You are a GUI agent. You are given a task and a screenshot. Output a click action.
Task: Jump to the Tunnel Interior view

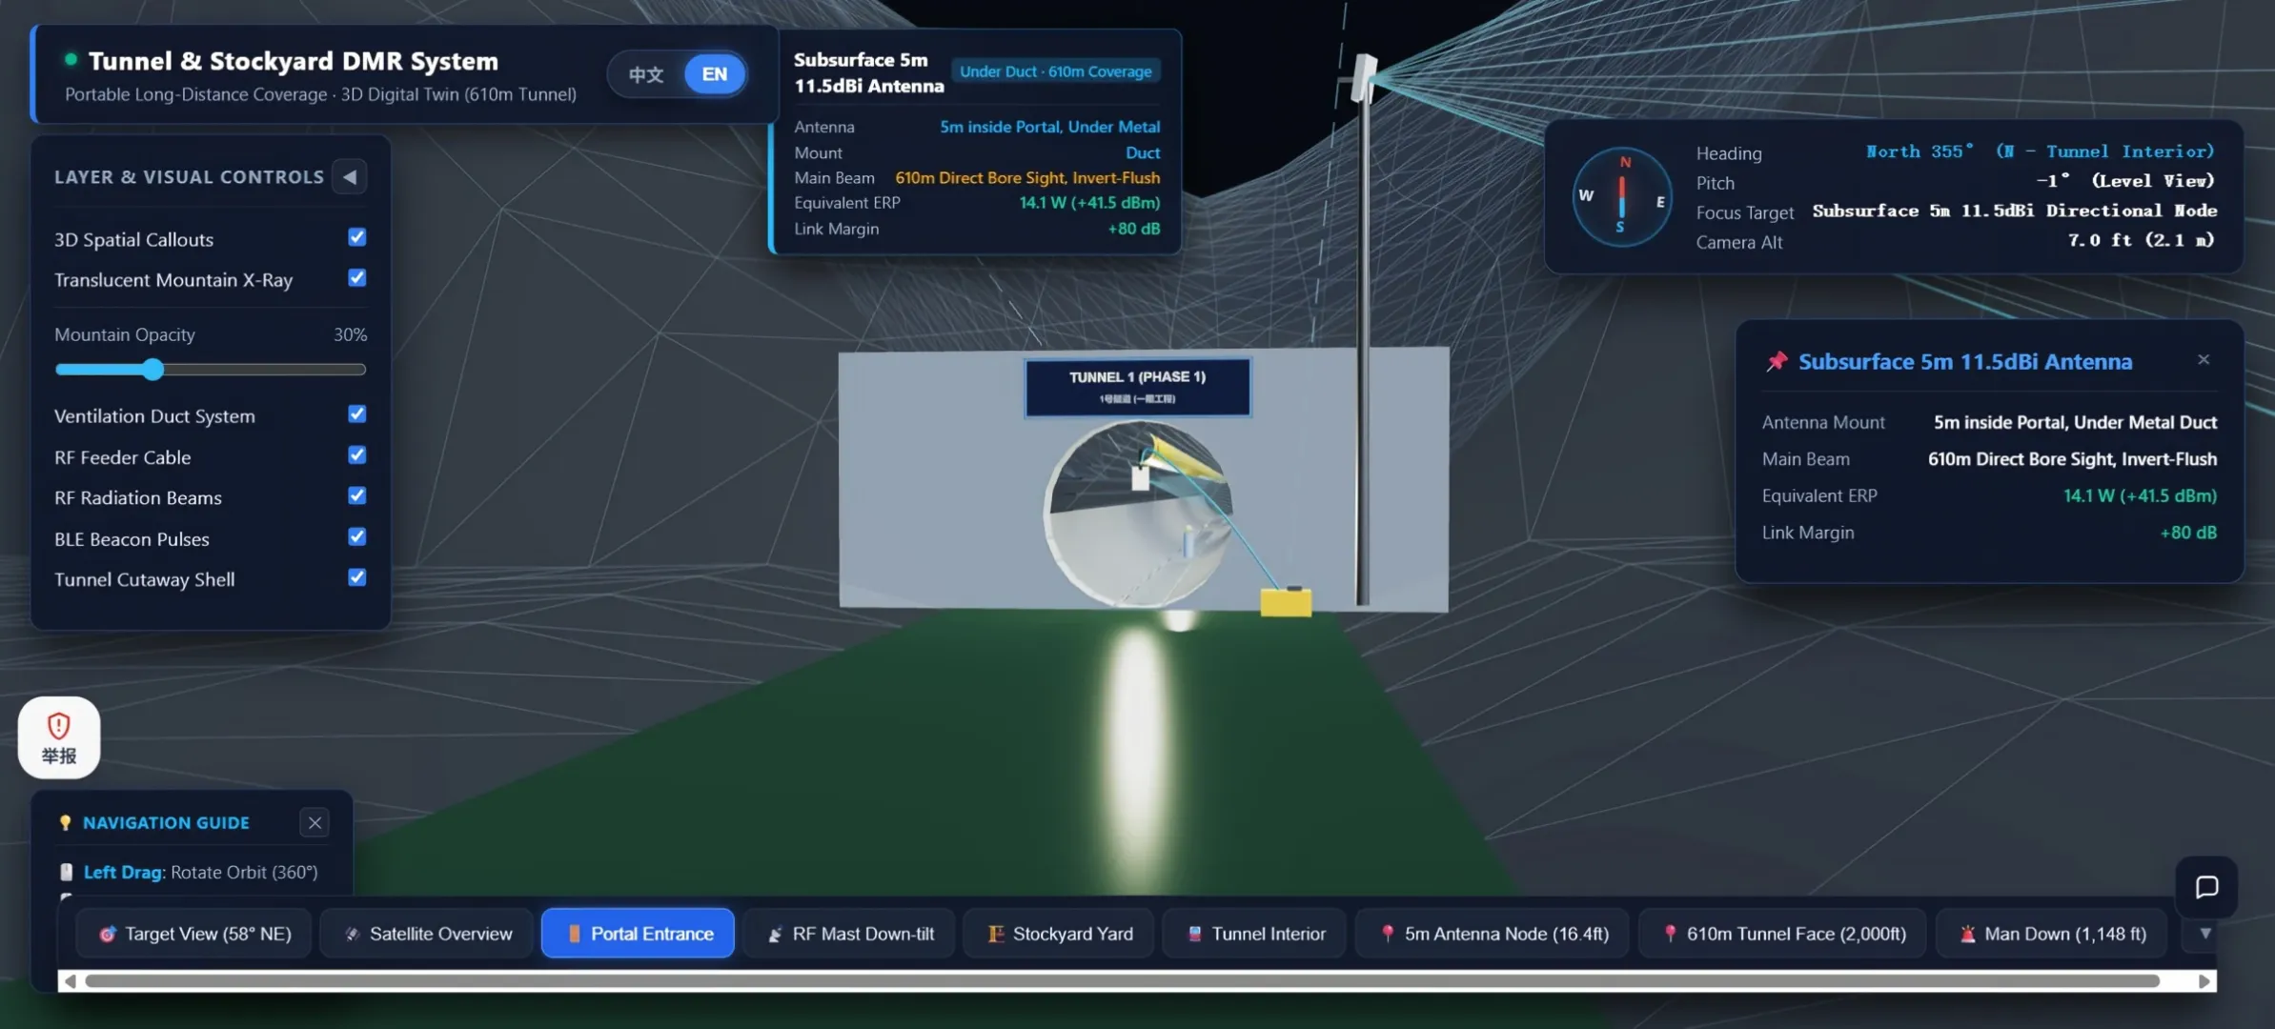[x=1255, y=934]
